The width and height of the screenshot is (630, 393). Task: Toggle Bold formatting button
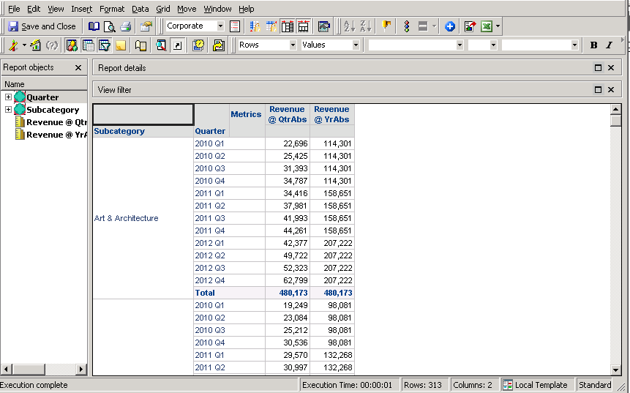[x=593, y=45]
